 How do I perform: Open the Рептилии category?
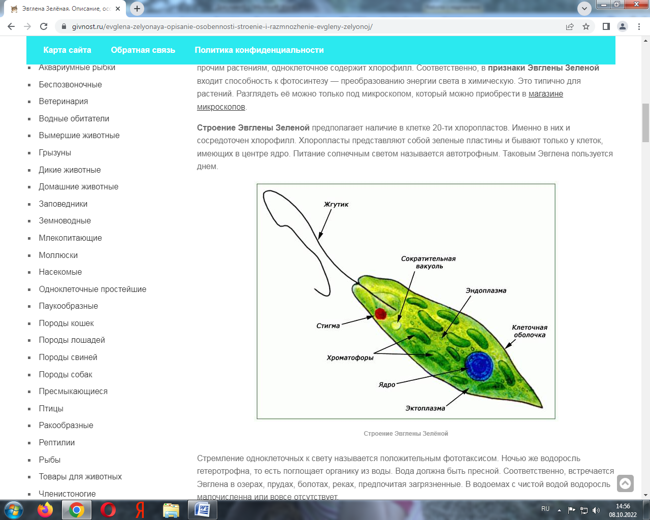coord(57,443)
